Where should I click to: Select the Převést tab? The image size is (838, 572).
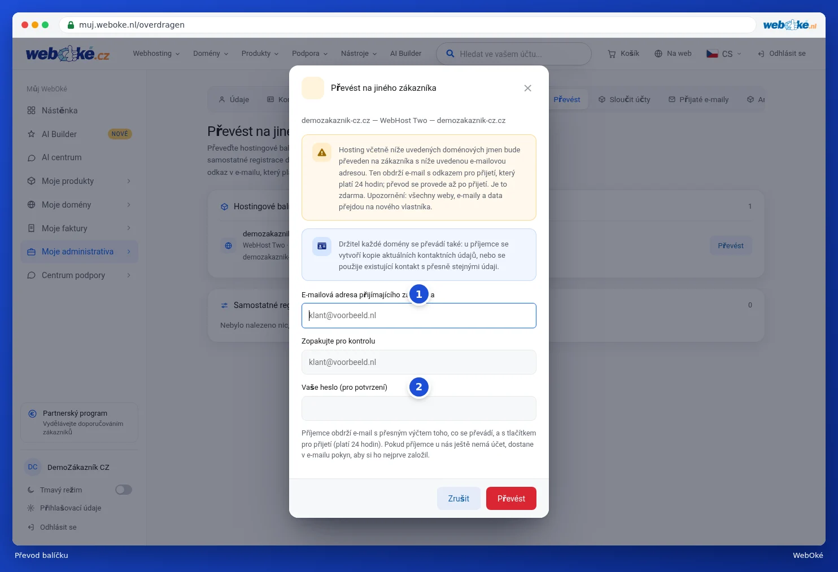pos(567,99)
